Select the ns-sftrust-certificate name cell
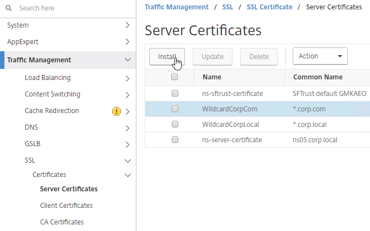Viewport: 370px width, 231px height. coord(232,94)
